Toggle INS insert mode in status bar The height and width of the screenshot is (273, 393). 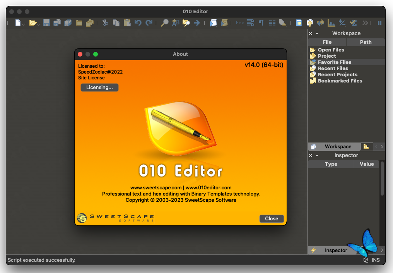coord(376,260)
